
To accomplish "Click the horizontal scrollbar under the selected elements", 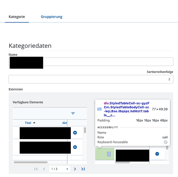I will tap(122, 162).
